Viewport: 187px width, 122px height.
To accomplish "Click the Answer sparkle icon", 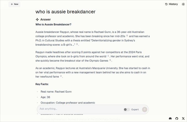I will pos(37,20).
